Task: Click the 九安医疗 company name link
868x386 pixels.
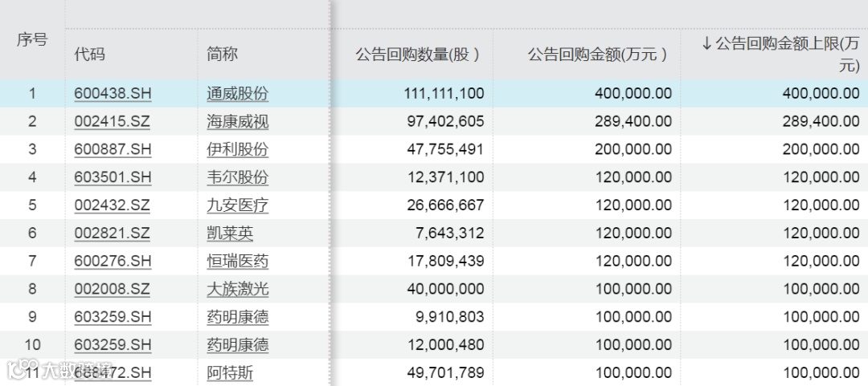Action: pyautogui.click(x=237, y=205)
